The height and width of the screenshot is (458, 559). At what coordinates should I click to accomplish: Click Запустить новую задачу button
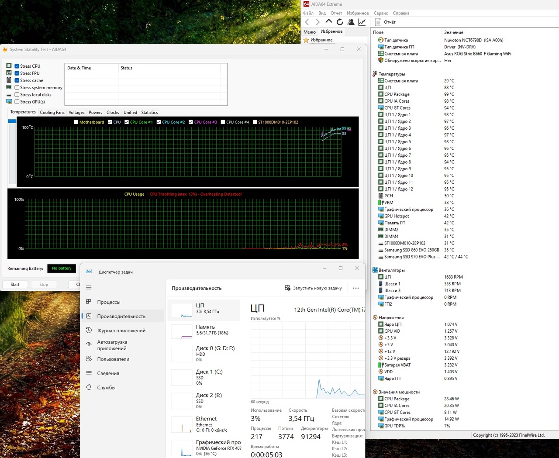click(x=313, y=288)
